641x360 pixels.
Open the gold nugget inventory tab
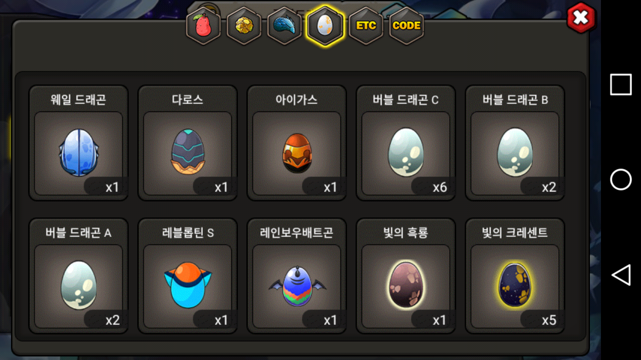[244, 25]
